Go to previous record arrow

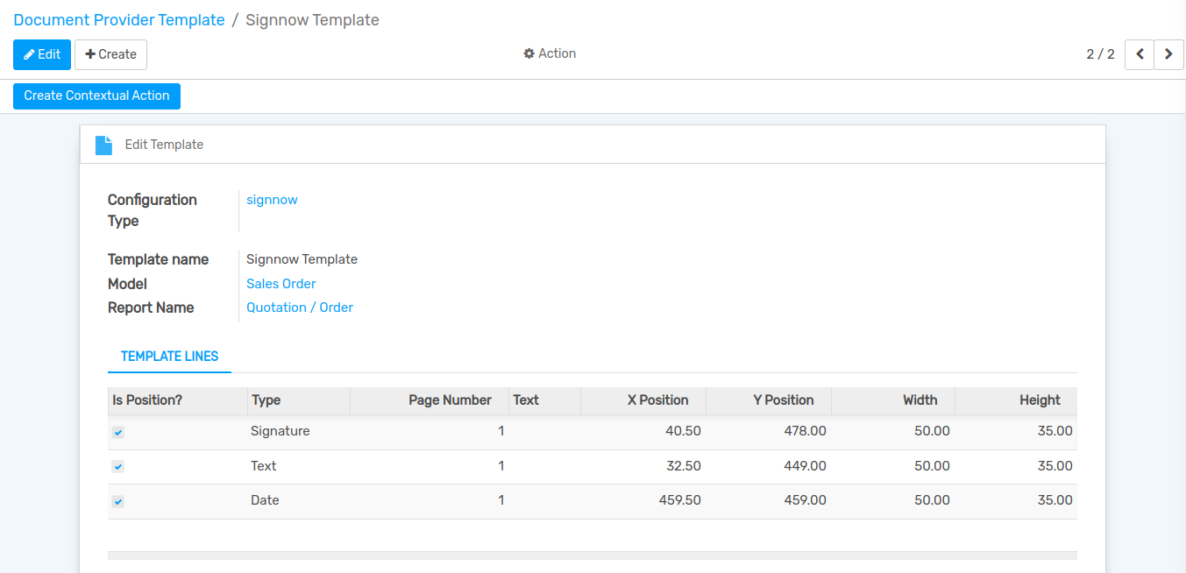[x=1139, y=54]
